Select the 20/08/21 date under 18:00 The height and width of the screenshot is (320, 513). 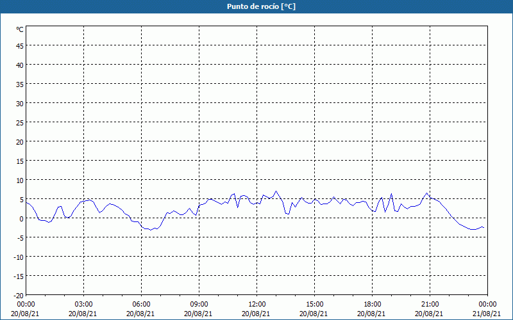coord(371,314)
